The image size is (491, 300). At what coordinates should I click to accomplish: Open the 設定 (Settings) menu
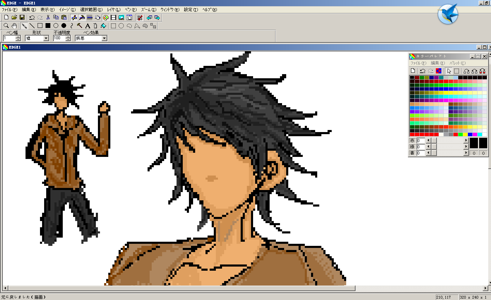coord(191,10)
